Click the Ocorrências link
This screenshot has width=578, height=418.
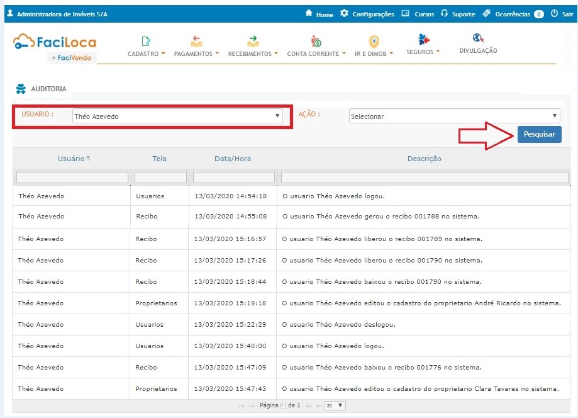(512, 14)
